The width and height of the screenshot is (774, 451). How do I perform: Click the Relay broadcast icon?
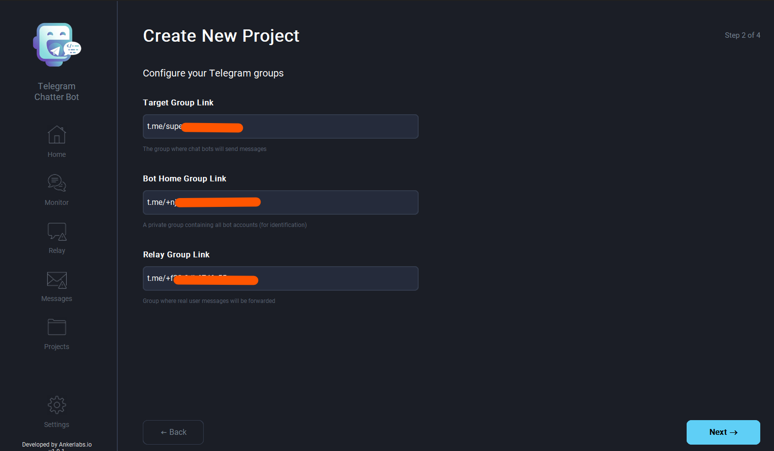click(x=56, y=231)
